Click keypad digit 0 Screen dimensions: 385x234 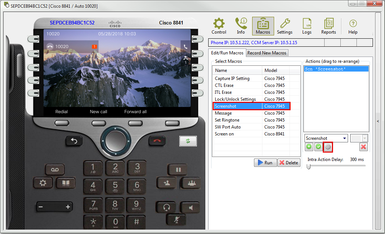(x=115, y=222)
